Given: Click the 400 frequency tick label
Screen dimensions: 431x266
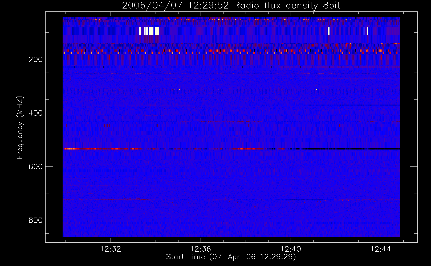Looking at the screenshot, I should click(x=36, y=113).
